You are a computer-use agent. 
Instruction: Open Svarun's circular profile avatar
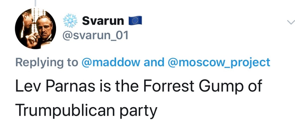35,29
